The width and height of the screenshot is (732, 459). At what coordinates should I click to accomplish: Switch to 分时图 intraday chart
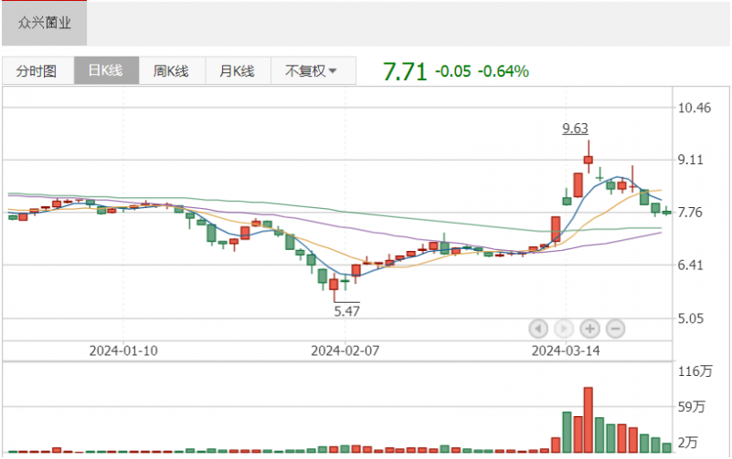coord(37,71)
